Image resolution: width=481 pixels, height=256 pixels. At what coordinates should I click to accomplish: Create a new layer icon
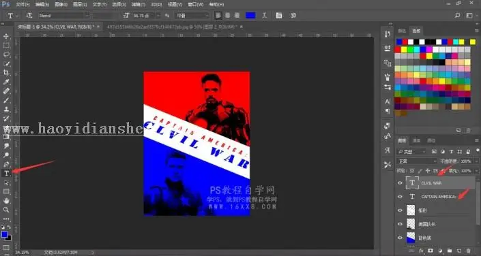459,251
